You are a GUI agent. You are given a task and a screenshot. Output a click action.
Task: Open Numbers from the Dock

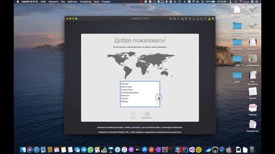point(104,150)
